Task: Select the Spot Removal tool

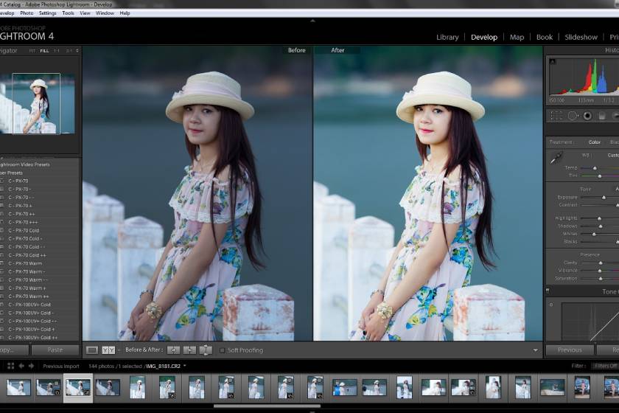Action: pos(573,115)
